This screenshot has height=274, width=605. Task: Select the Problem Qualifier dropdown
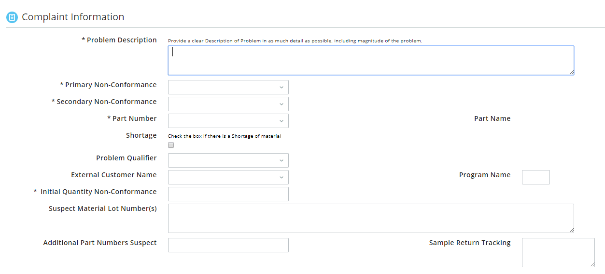[x=228, y=160]
